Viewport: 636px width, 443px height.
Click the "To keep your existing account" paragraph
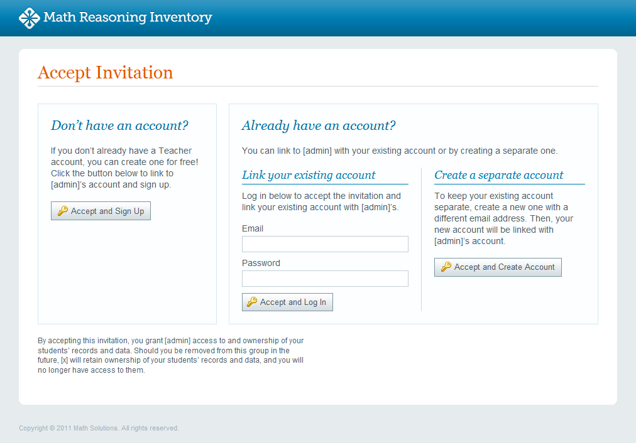pyautogui.click(x=503, y=218)
